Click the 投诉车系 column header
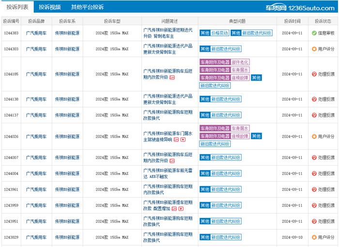 click(x=67, y=21)
